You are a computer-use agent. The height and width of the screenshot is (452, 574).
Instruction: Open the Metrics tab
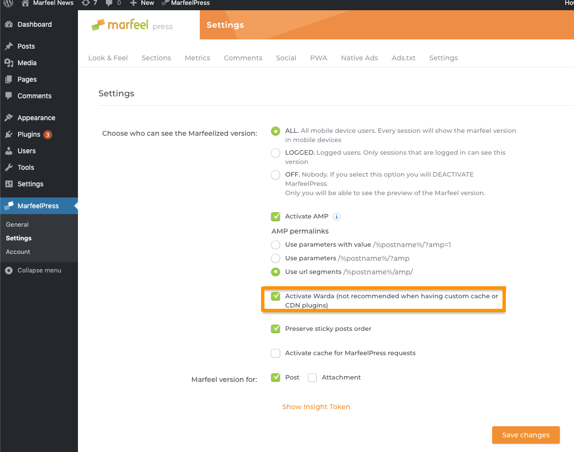click(197, 58)
